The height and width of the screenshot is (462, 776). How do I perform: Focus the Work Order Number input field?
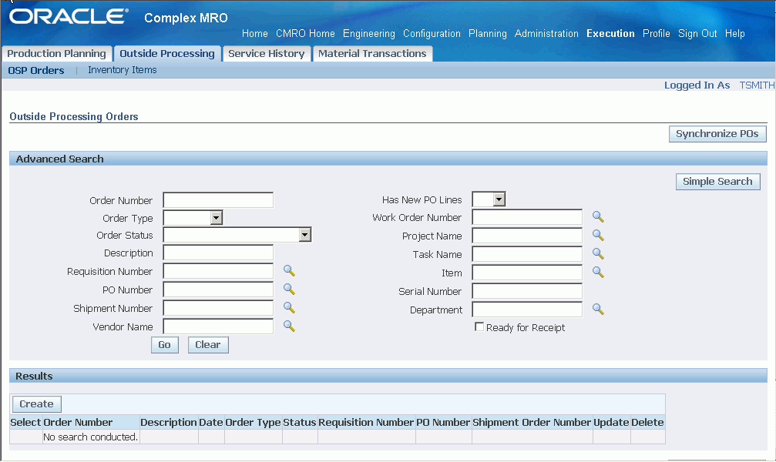coord(527,217)
